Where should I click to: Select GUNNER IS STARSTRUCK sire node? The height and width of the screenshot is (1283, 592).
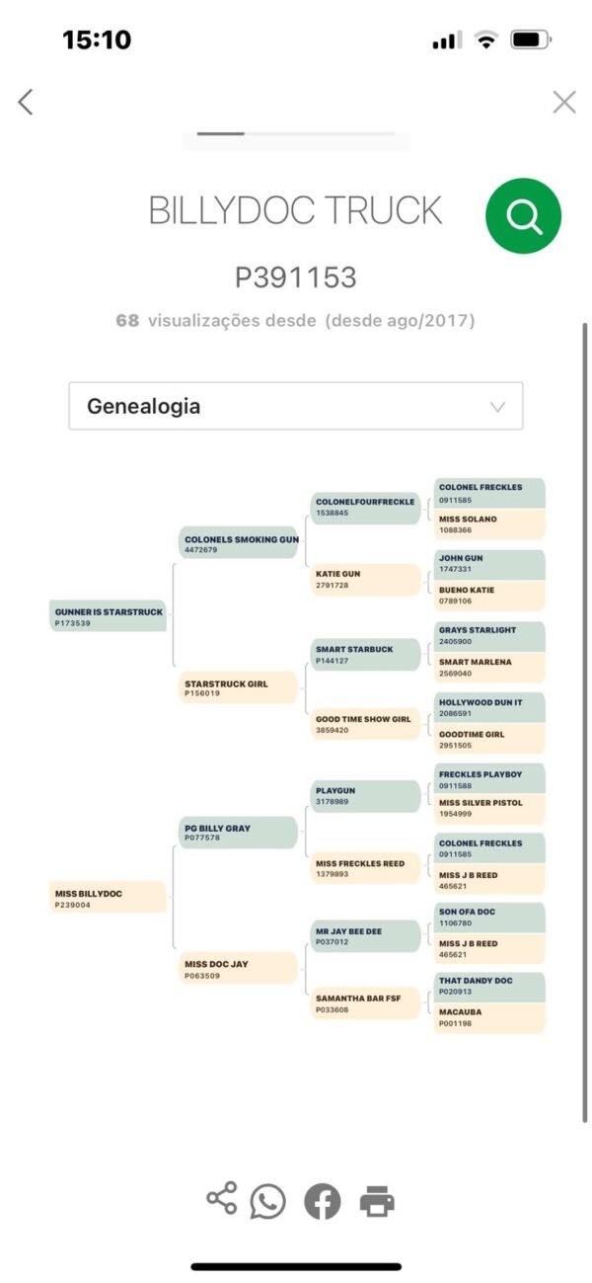(109, 616)
